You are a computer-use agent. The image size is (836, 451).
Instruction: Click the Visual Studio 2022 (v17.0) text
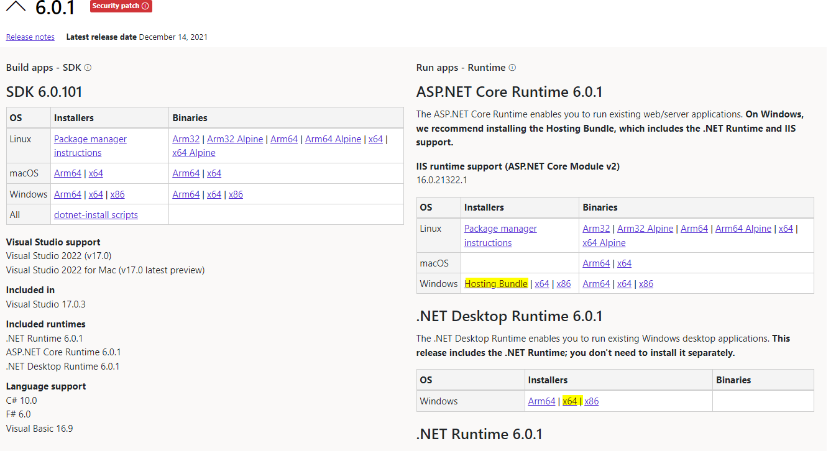coord(59,256)
